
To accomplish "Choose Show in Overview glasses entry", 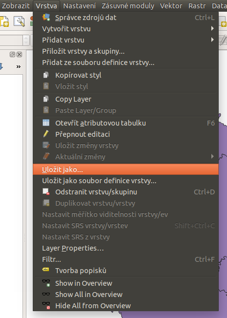I will [126, 283].
